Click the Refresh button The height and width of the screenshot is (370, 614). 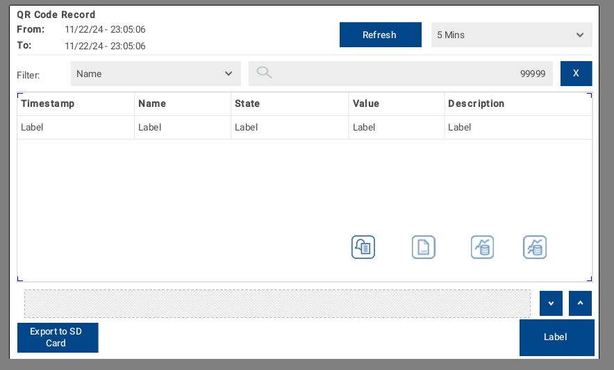coord(380,35)
